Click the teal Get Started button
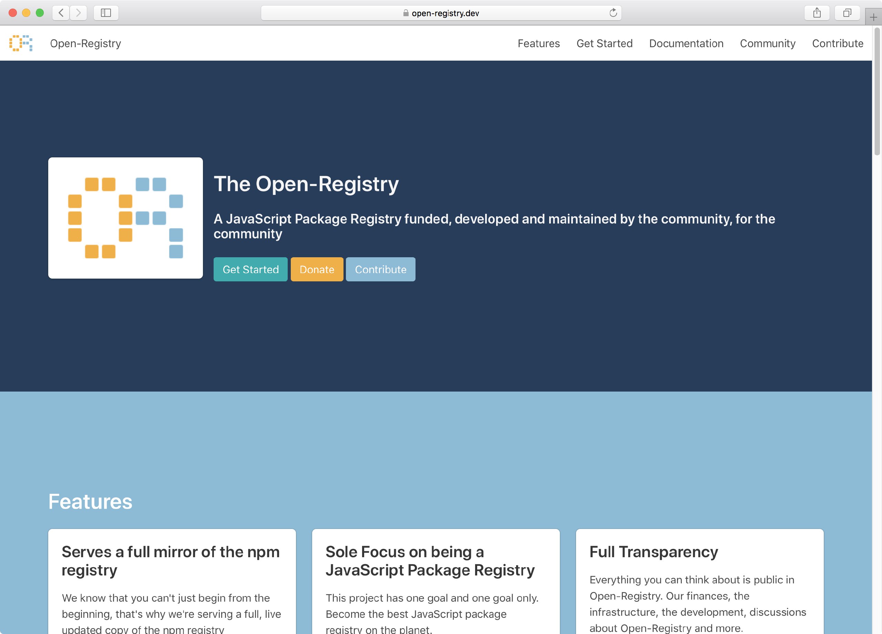The width and height of the screenshot is (882, 634). [x=250, y=269]
